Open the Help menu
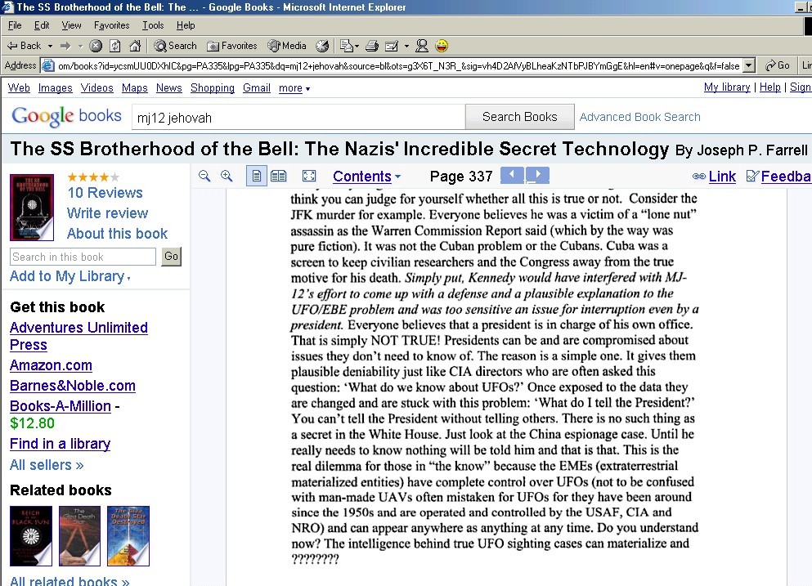This screenshot has width=812, height=586. click(x=186, y=25)
